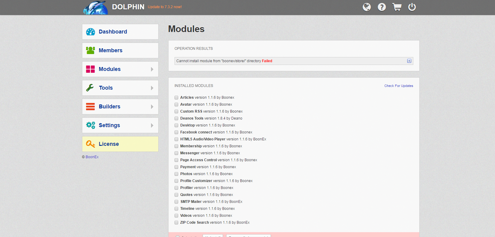Screen dimensions: 495x237
Task: Tick the ZIP Code Search module checkbox
Action: [176, 223]
